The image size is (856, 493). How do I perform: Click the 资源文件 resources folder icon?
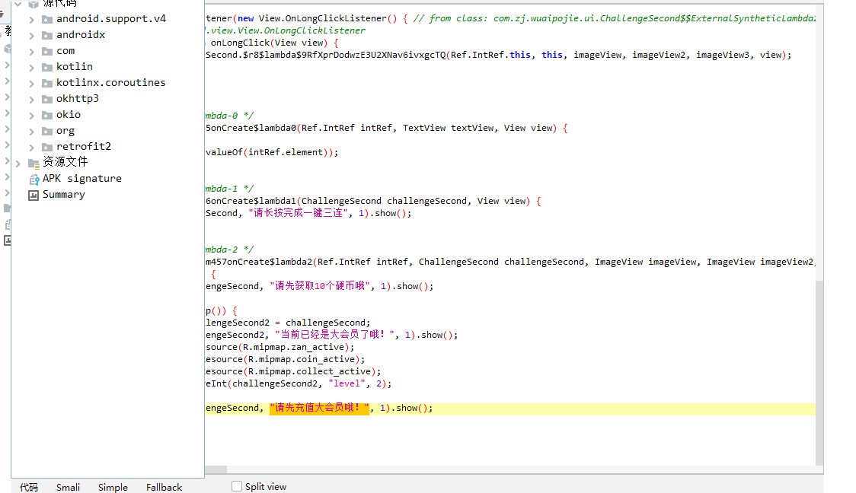[x=33, y=163]
